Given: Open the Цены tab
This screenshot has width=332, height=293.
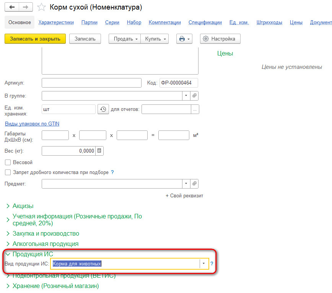Looking at the screenshot, I should [x=296, y=23].
